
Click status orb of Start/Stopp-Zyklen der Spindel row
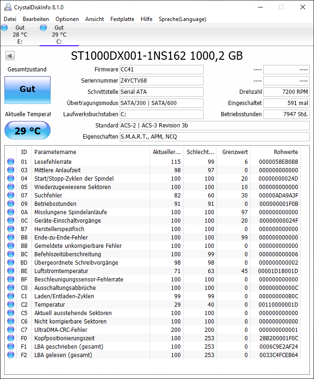click(11, 178)
